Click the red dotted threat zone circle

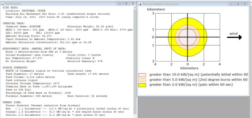pos(188,37)
